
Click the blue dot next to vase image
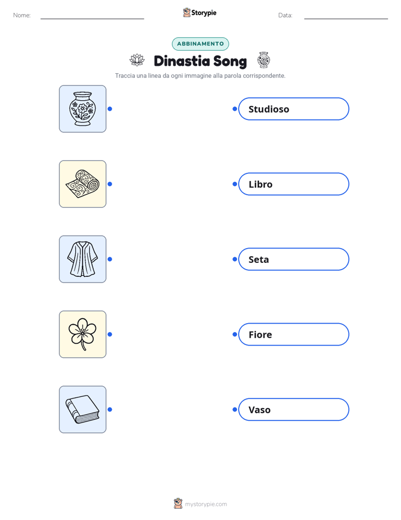[110, 109]
